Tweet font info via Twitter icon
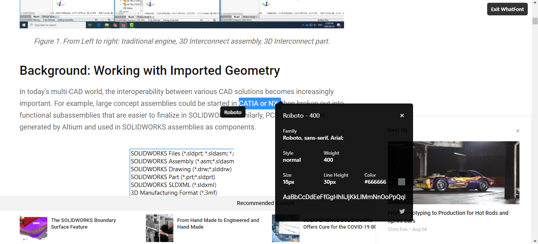This screenshot has width=538, height=244. [402, 211]
